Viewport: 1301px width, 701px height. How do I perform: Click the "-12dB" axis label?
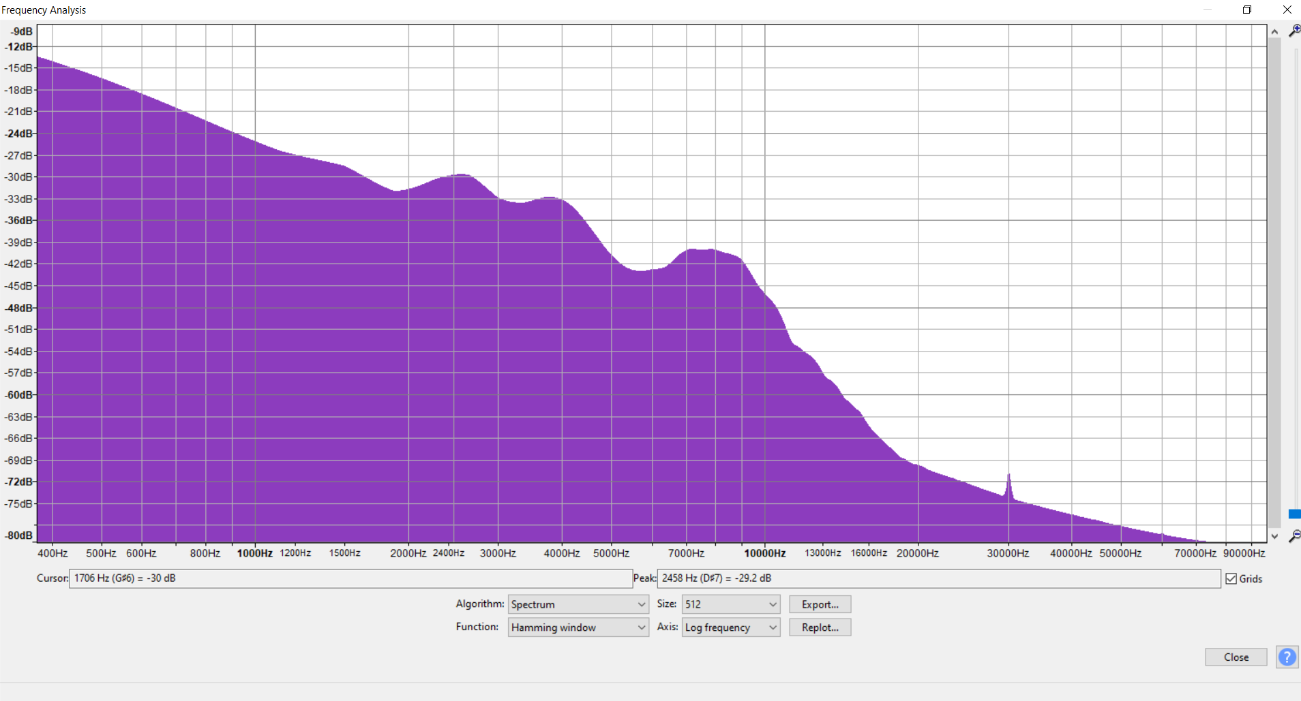point(19,46)
